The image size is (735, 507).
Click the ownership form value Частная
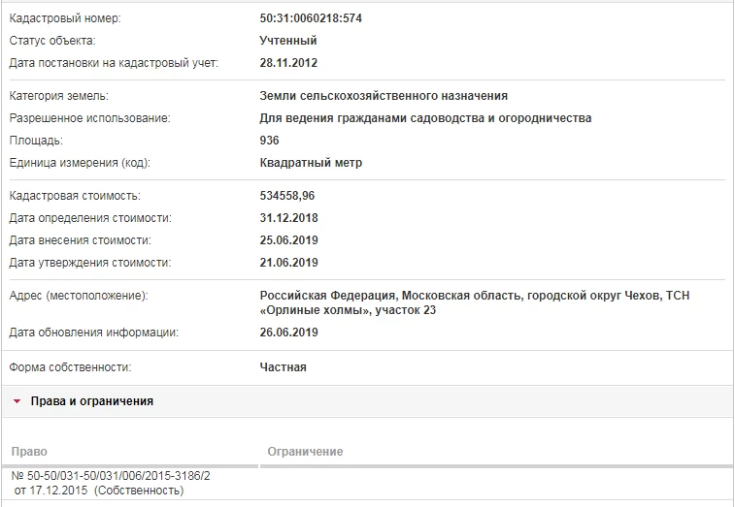[283, 367]
